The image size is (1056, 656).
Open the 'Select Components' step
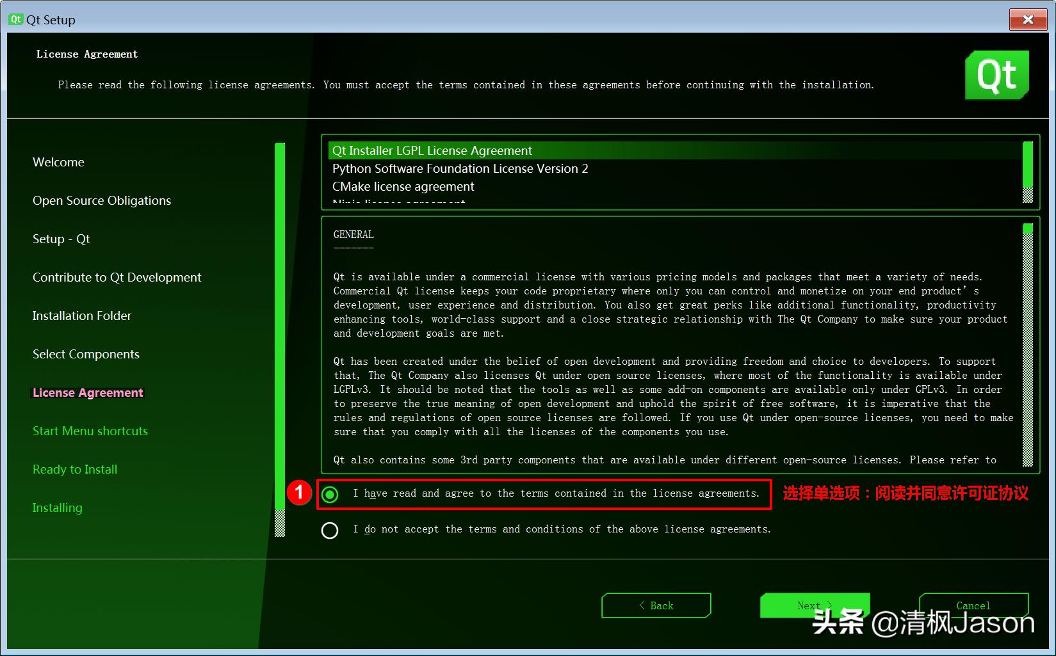coord(85,354)
